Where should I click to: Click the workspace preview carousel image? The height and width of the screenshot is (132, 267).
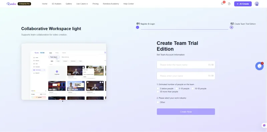[64, 71]
